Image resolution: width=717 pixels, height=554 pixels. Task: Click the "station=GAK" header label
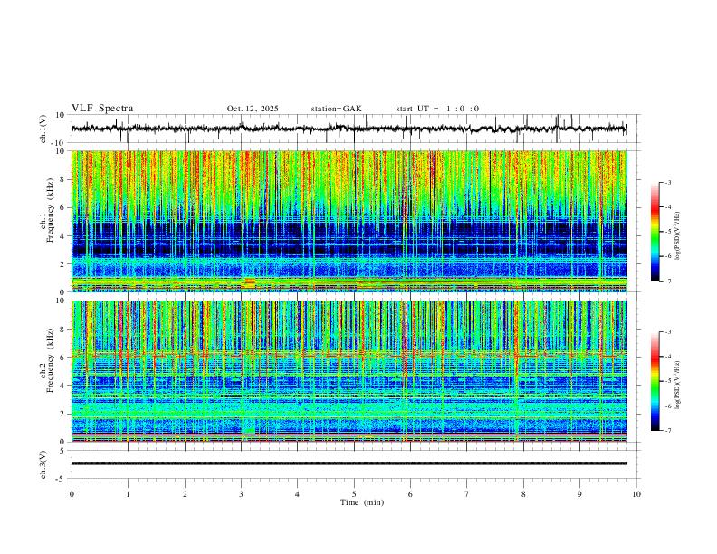coord(336,109)
